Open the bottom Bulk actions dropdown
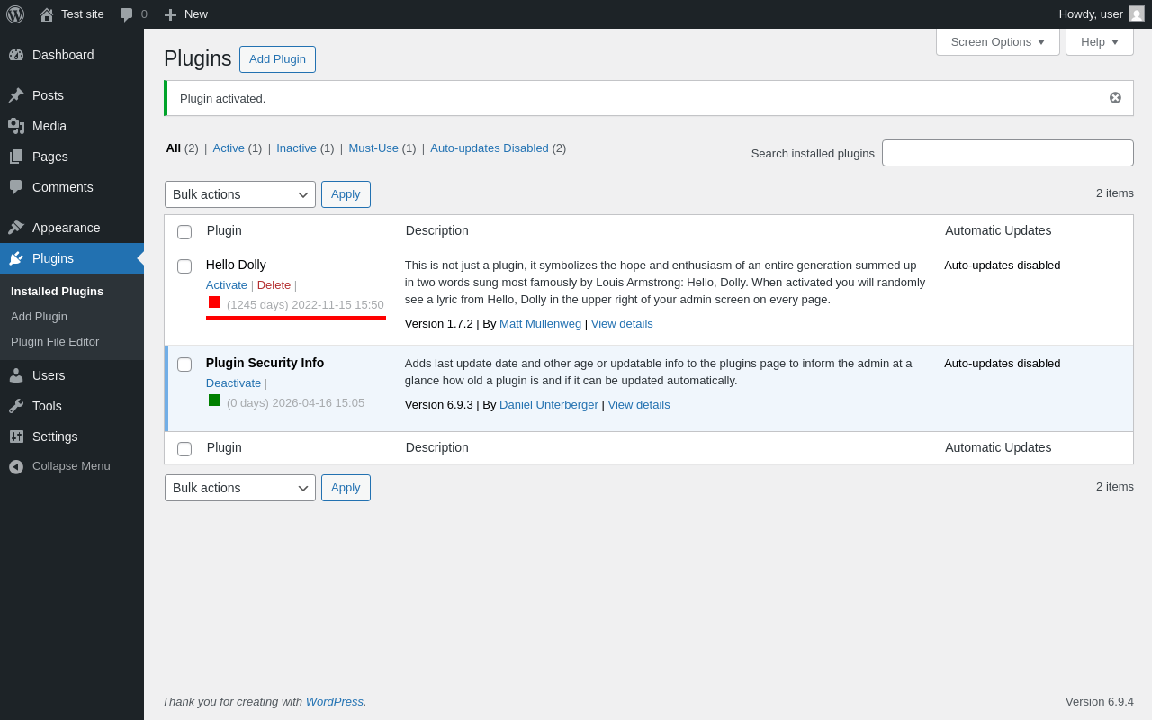This screenshot has width=1152, height=720. [240, 488]
